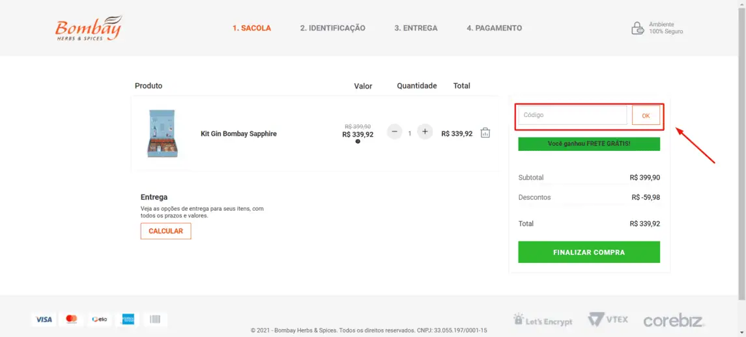Increase quantity with the plus button

pos(425,132)
